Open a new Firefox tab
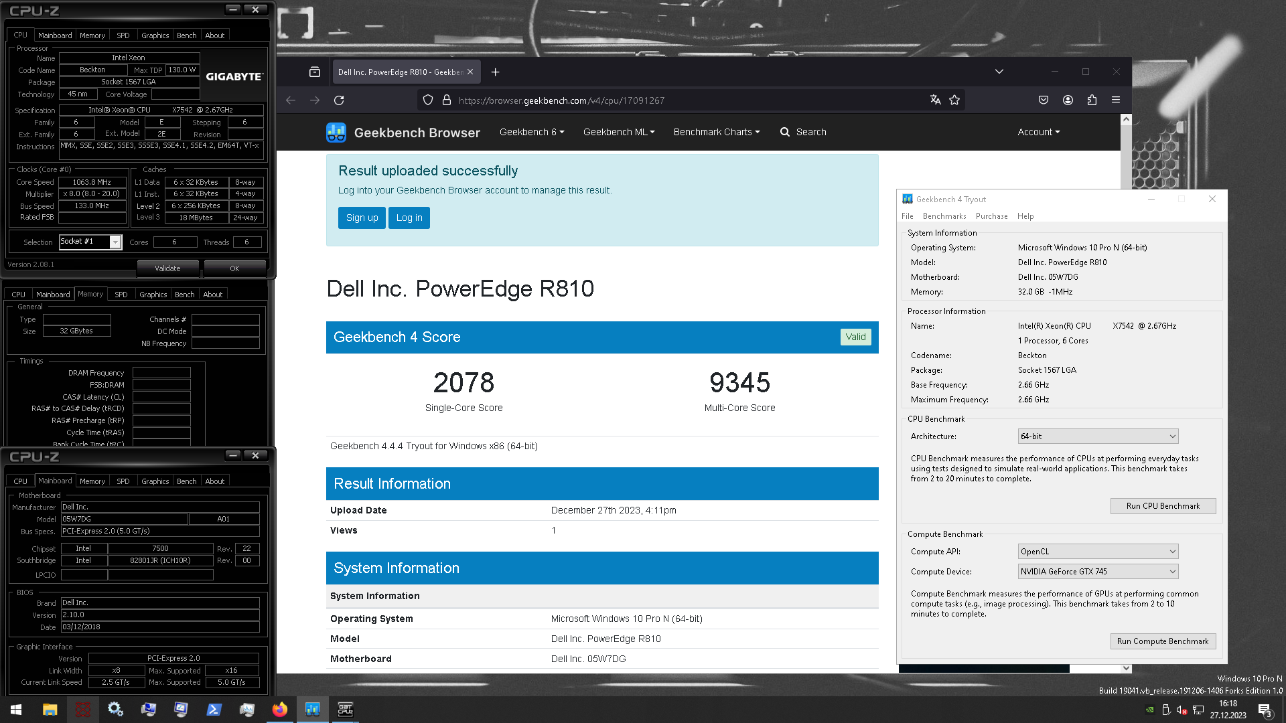The height and width of the screenshot is (723, 1286). 496,72
